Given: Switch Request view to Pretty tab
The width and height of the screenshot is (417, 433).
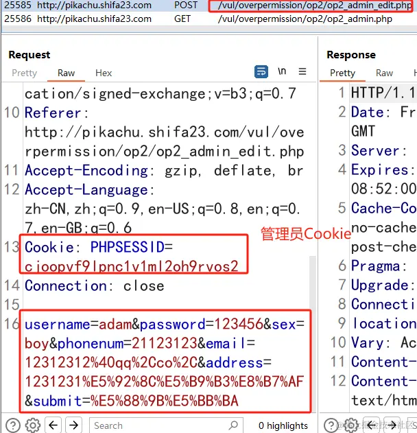Looking at the screenshot, I should [24, 73].
